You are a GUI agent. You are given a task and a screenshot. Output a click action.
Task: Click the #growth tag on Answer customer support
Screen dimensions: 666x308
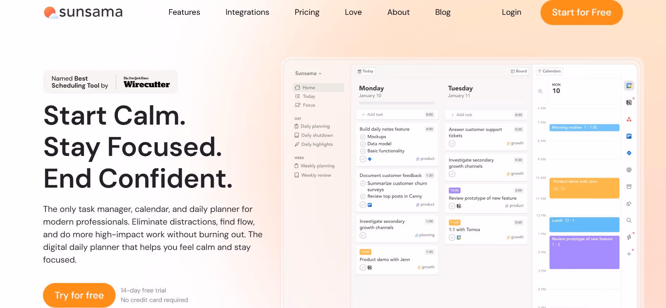click(x=515, y=143)
